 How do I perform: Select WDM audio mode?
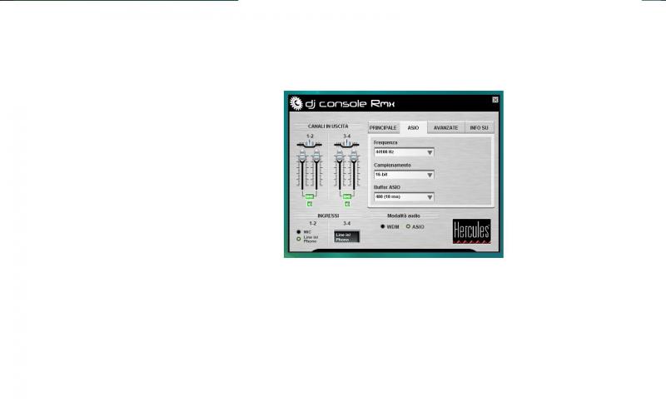[383, 226]
